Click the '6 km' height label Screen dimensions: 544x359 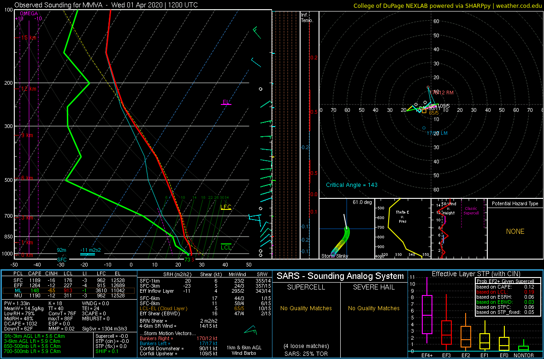27,178
